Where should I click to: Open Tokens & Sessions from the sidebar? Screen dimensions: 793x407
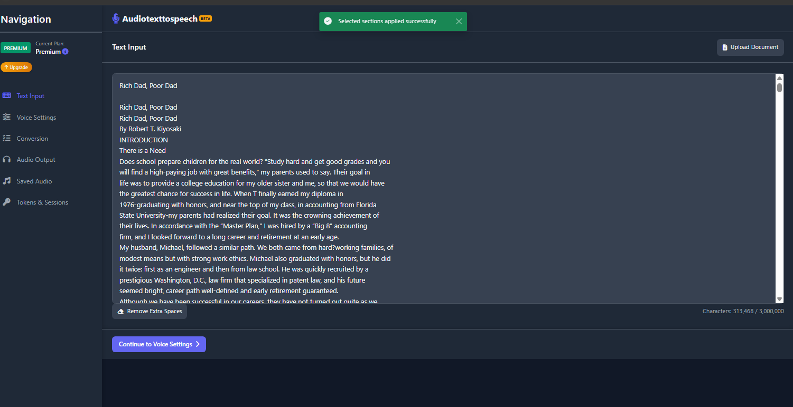pos(42,202)
